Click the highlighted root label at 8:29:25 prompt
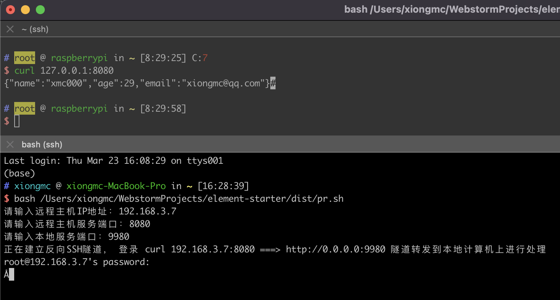This screenshot has width=560, height=300. point(25,58)
